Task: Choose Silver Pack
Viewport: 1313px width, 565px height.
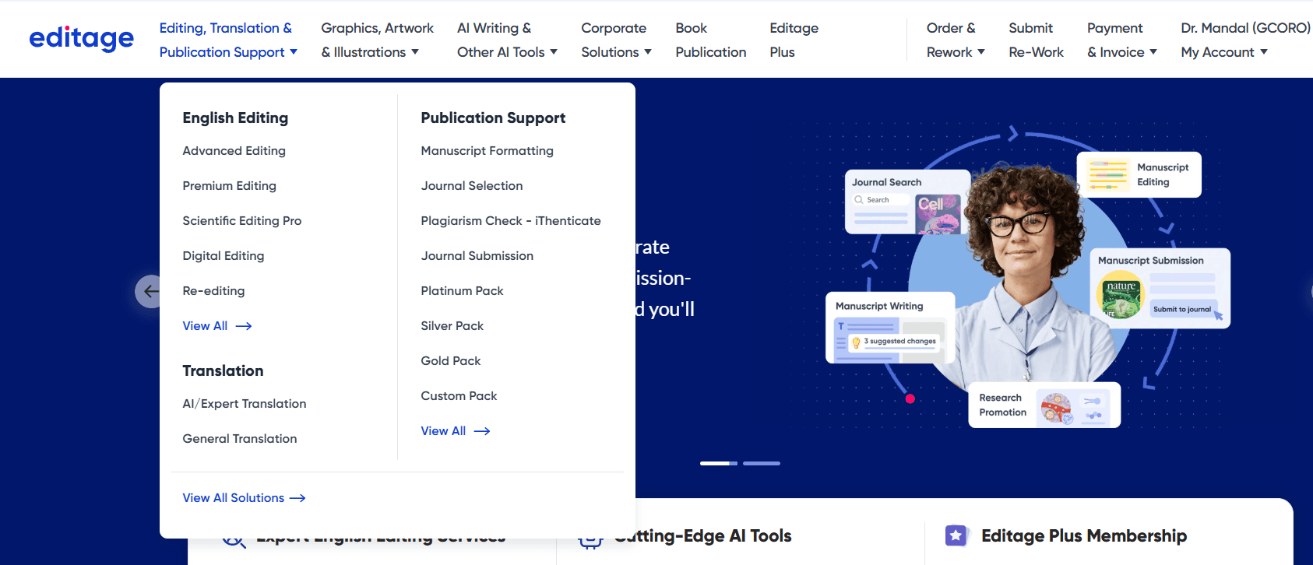Action: (x=452, y=326)
